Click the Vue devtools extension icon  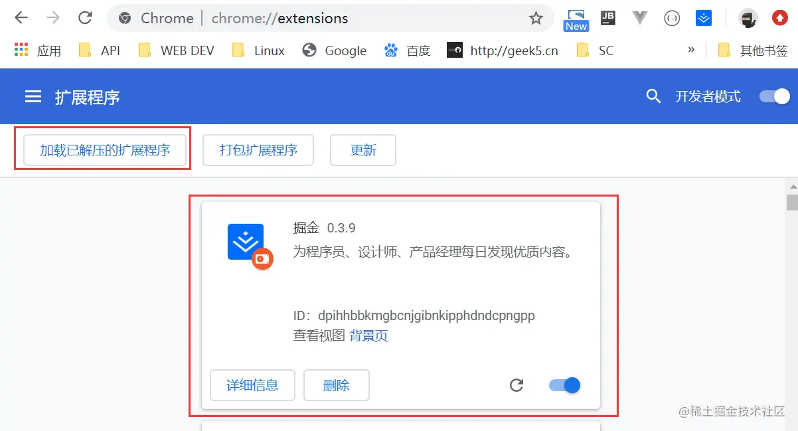coord(640,18)
